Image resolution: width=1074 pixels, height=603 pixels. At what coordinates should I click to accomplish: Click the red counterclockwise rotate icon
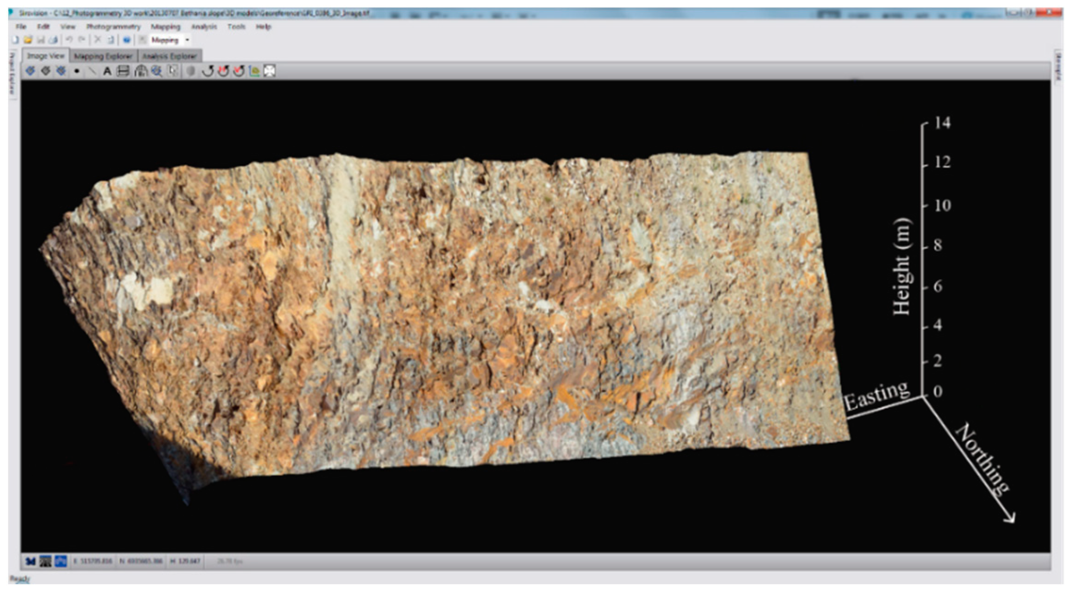tap(223, 73)
